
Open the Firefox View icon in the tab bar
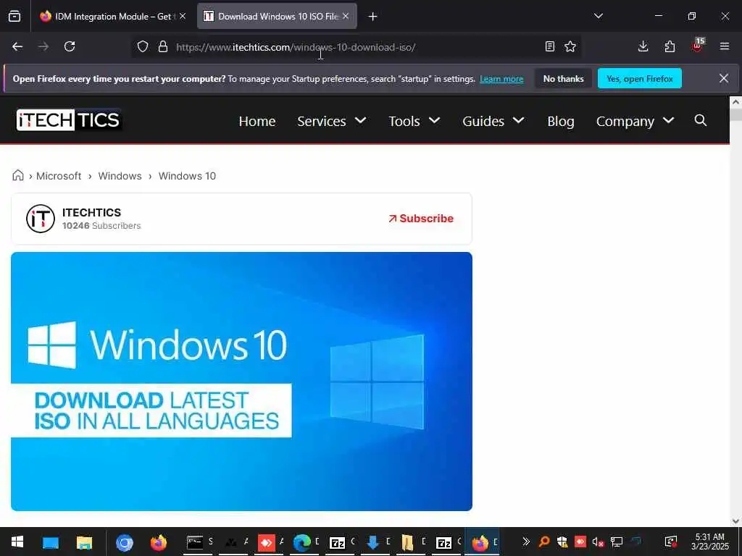point(14,16)
